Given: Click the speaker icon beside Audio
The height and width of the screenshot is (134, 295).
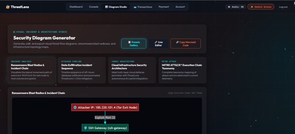Looking at the screenshot, I should point(229,7).
